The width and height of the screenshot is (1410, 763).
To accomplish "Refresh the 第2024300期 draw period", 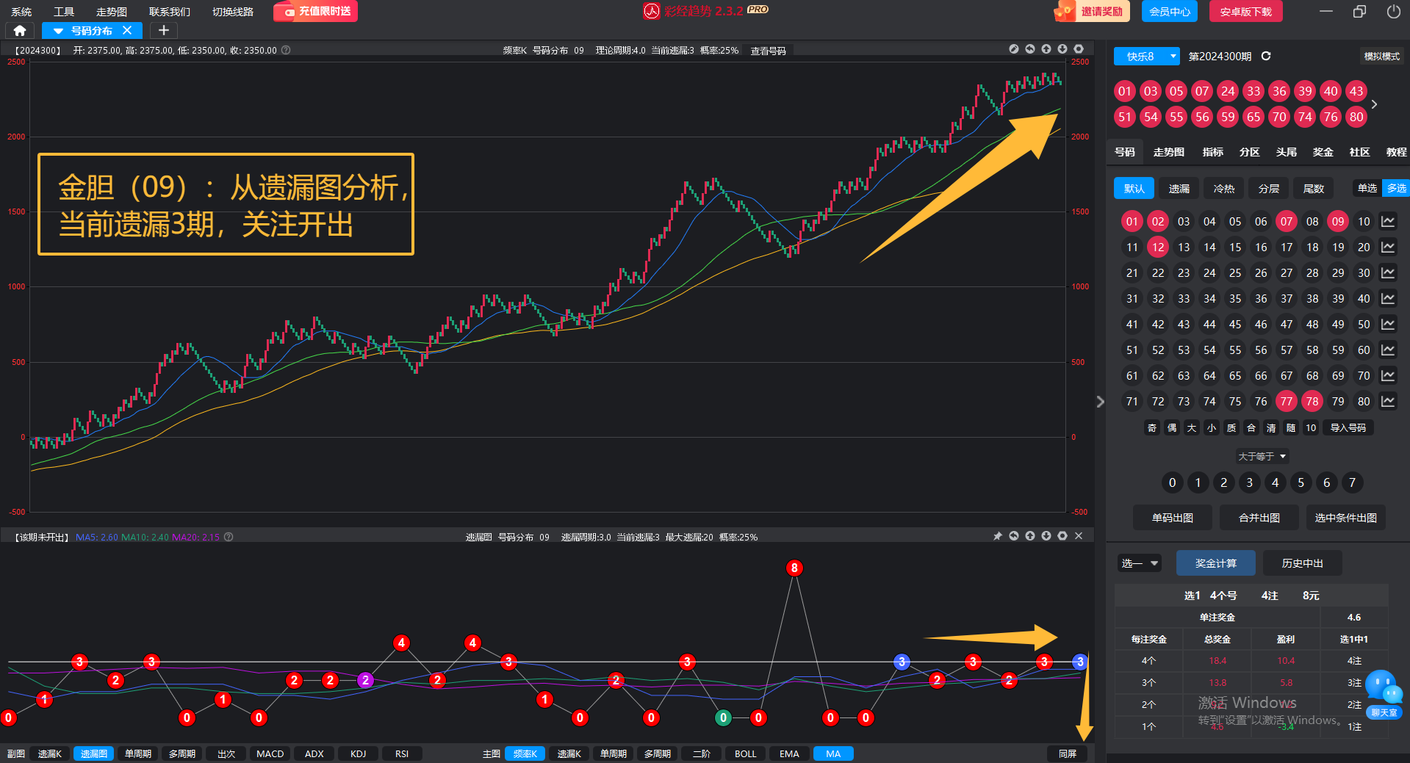I will (1266, 56).
